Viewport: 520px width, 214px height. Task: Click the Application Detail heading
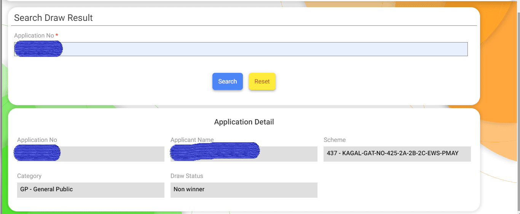pos(244,122)
